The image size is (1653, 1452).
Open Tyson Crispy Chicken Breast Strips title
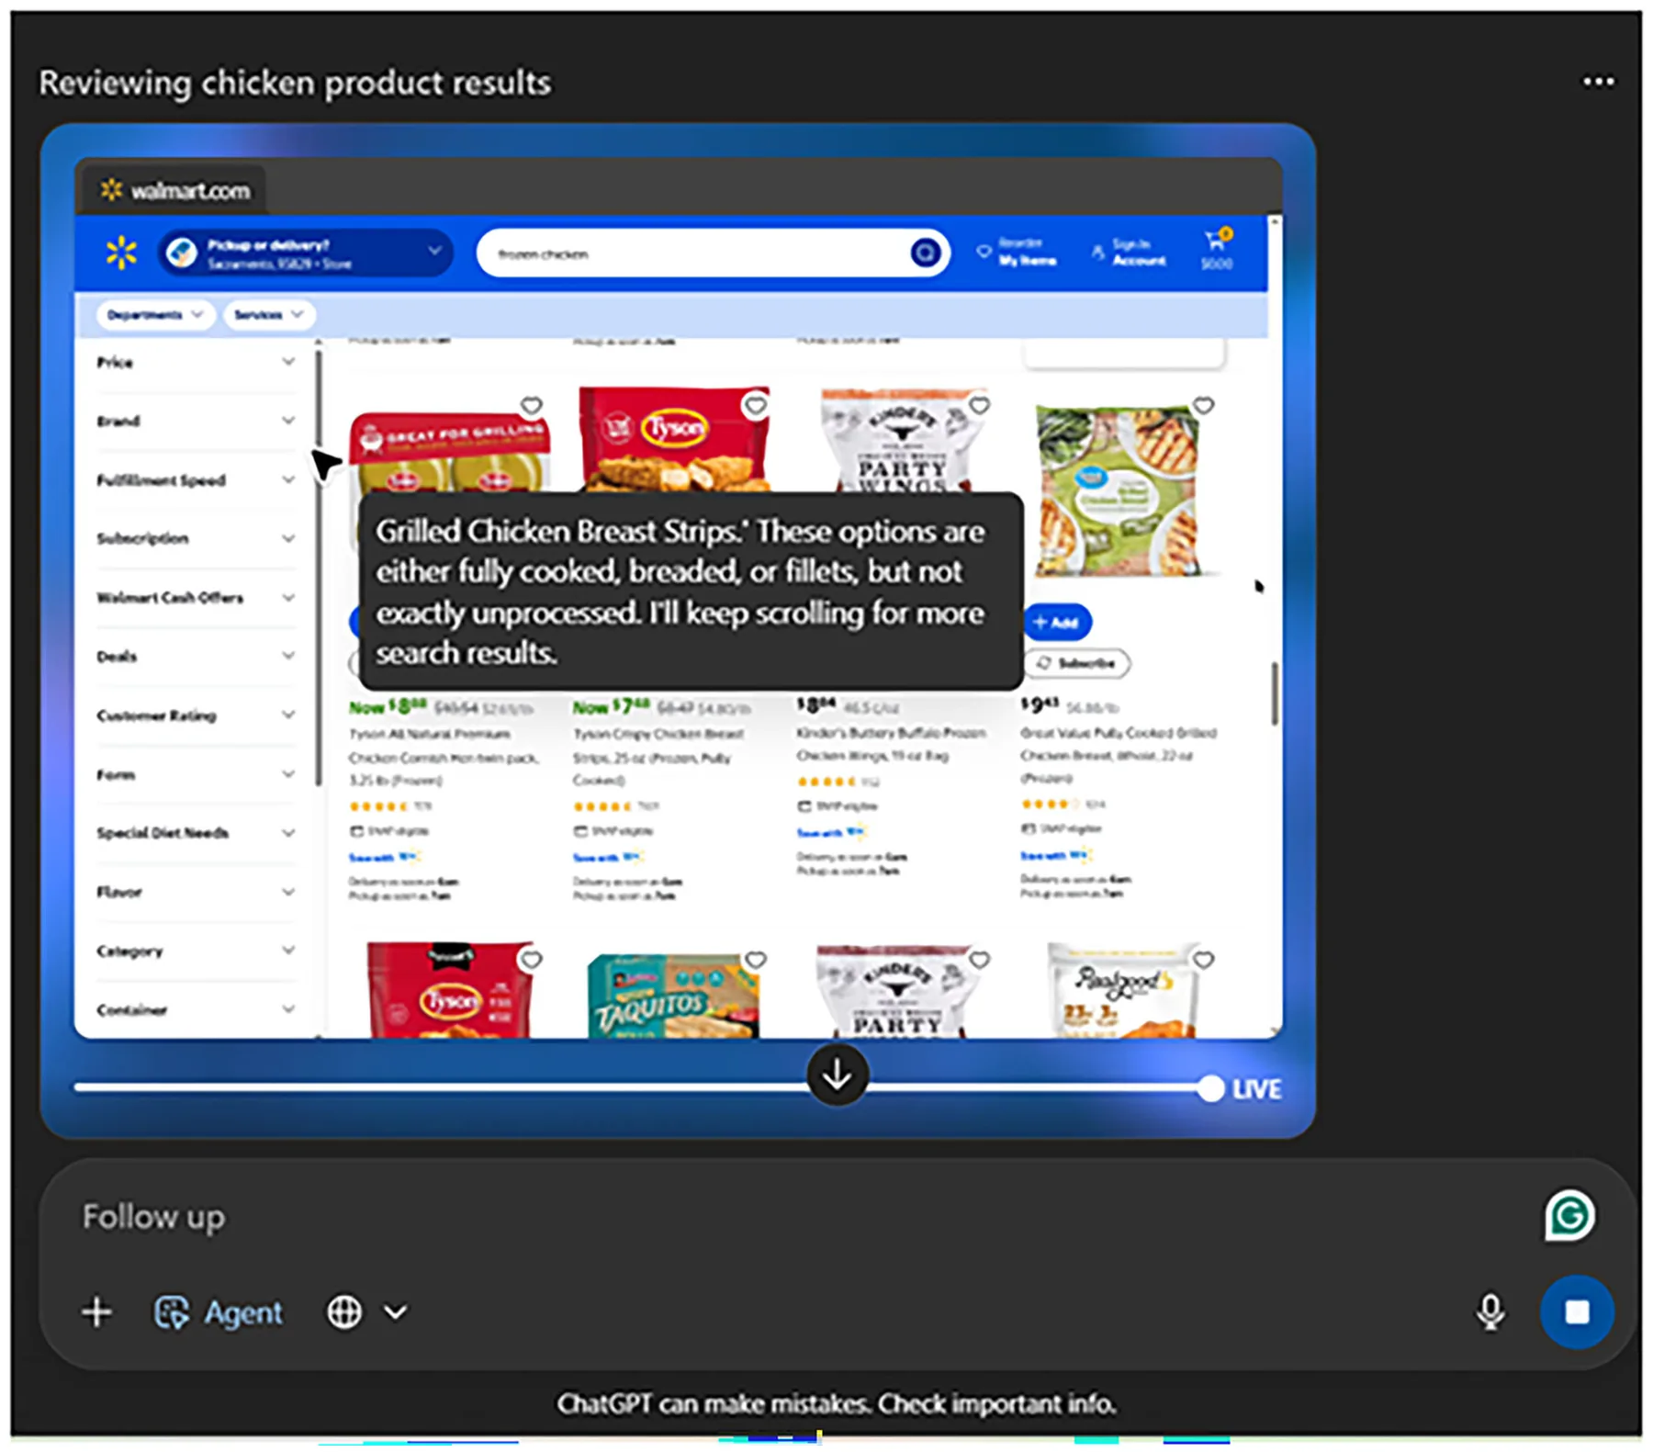pyautogui.click(x=658, y=757)
